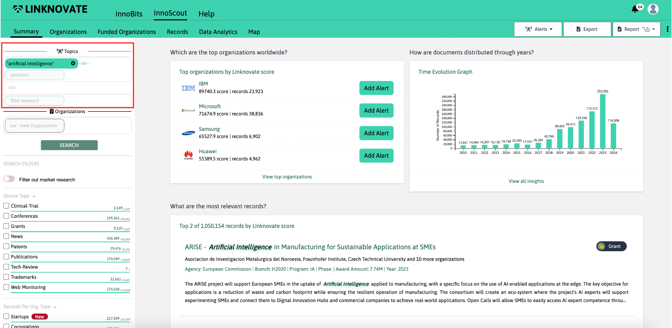Click the SEARCH button
This screenshot has width=672, height=328.
click(x=69, y=145)
